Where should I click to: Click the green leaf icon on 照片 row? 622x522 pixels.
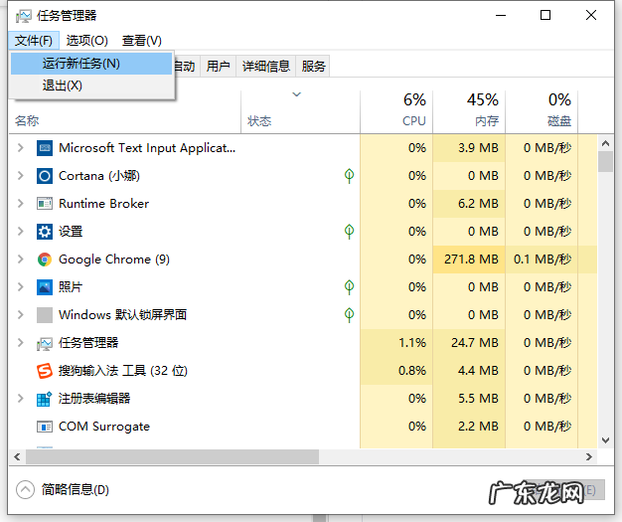click(349, 287)
